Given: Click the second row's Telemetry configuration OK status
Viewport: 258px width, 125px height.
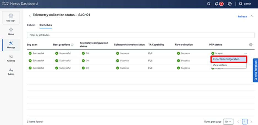Looking at the screenshot, I should (85, 61).
